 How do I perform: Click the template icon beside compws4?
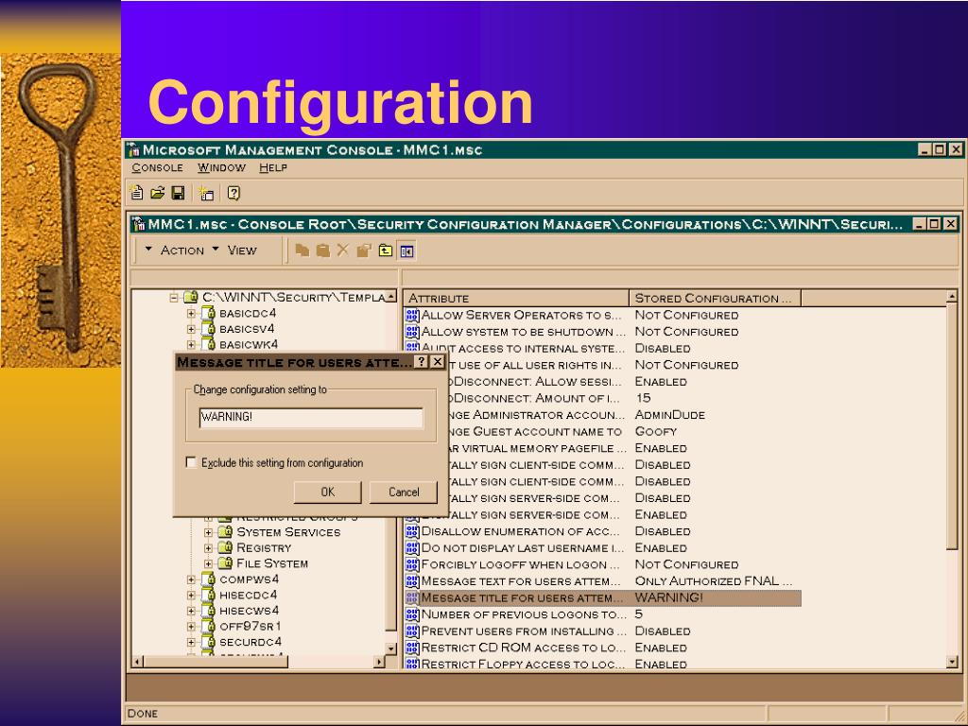pos(209,579)
